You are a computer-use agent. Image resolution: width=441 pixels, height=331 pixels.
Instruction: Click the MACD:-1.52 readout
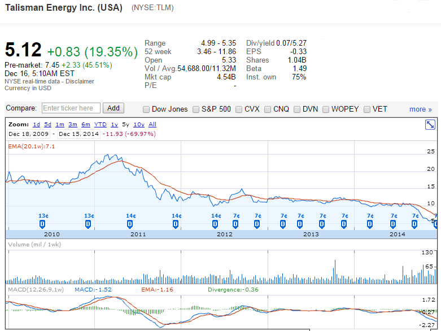(x=93, y=289)
